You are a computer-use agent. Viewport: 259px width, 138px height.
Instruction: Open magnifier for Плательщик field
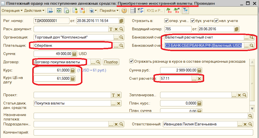(x=122, y=46)
